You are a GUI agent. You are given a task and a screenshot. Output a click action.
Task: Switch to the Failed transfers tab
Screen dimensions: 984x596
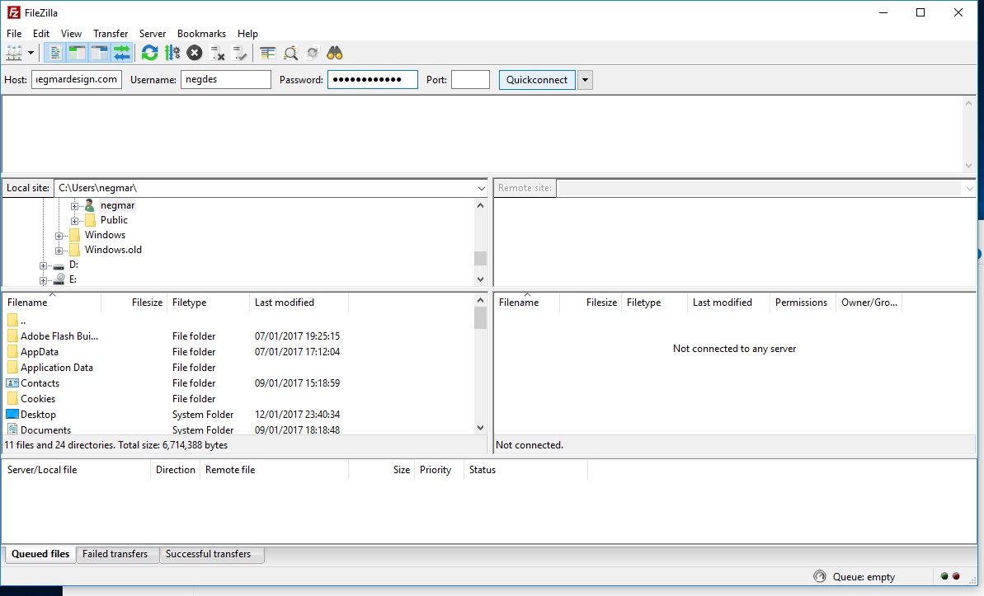pos(115,554)
